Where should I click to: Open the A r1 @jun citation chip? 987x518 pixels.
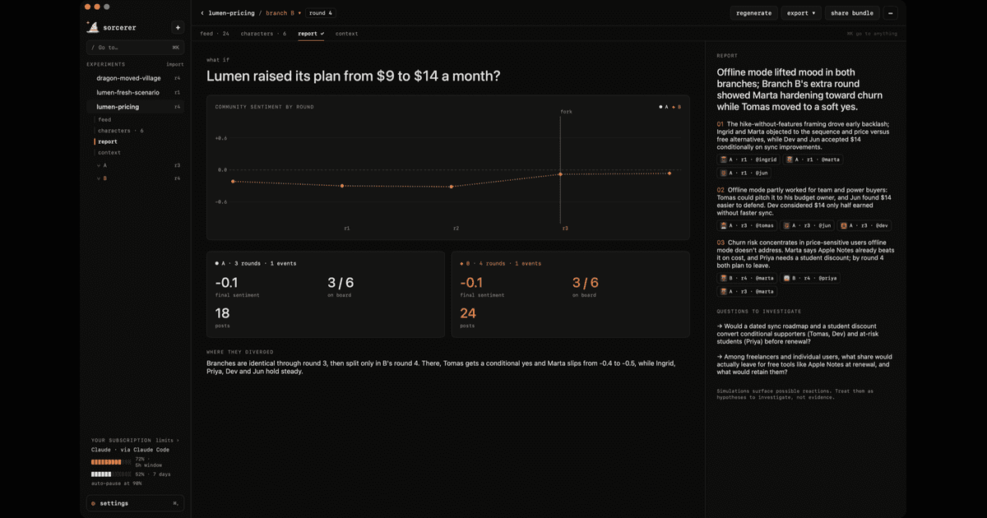pyautogui.click(x=744, y=173)
